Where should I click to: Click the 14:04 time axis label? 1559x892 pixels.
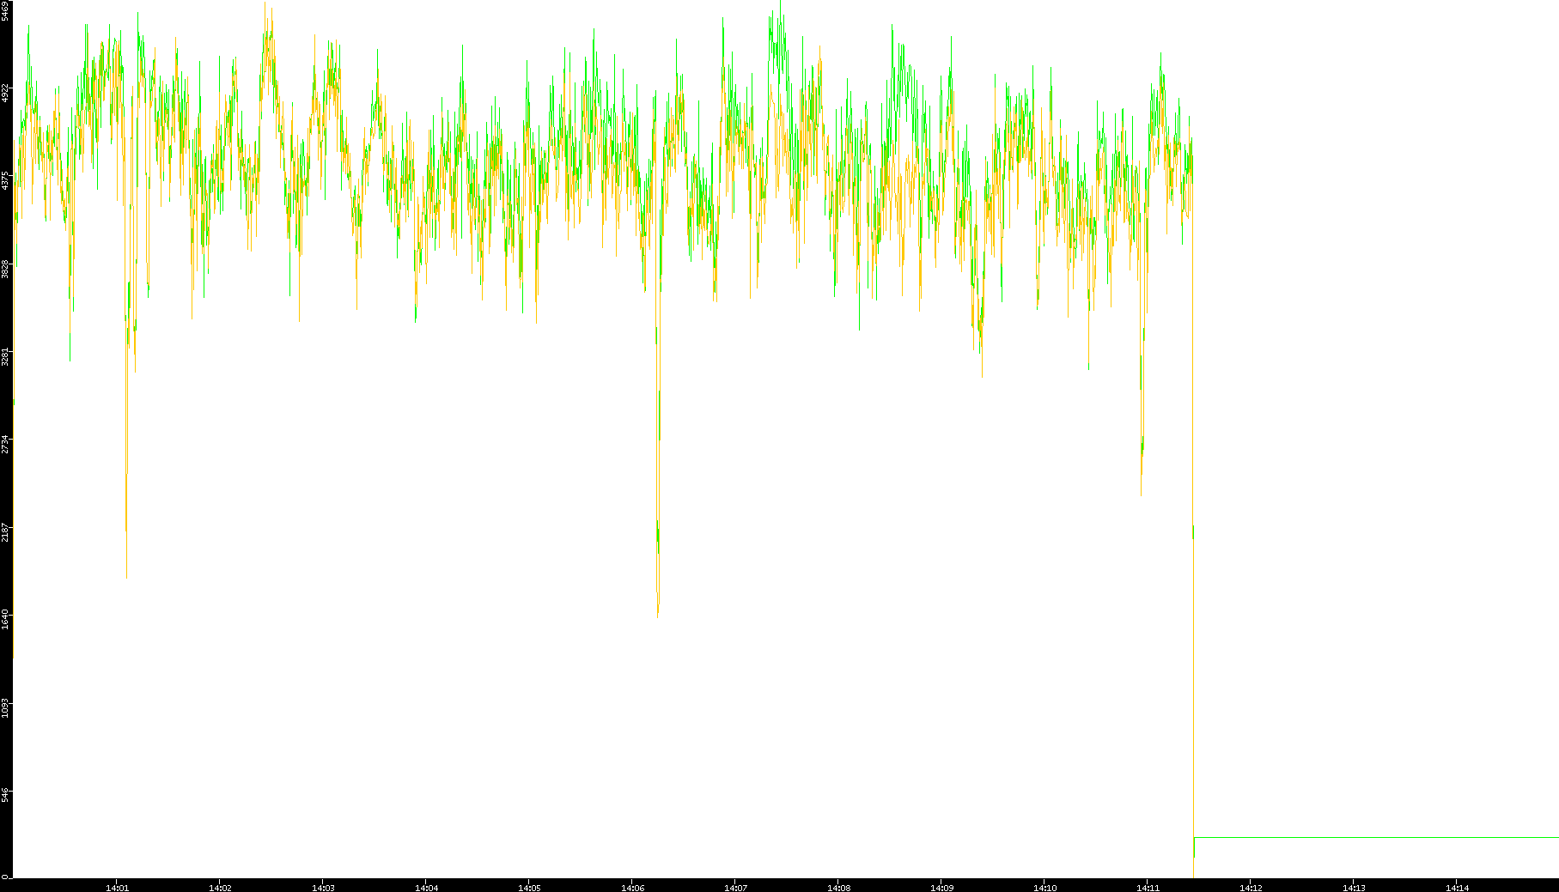[426, 888]
